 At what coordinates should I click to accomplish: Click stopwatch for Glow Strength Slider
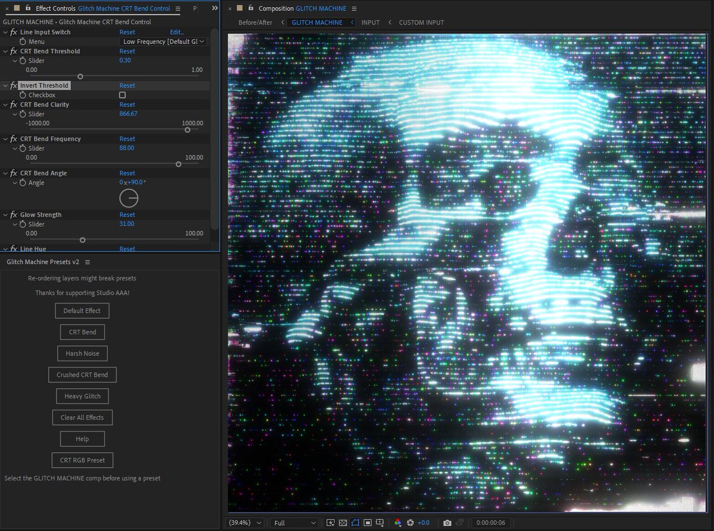tap(23, 224)
